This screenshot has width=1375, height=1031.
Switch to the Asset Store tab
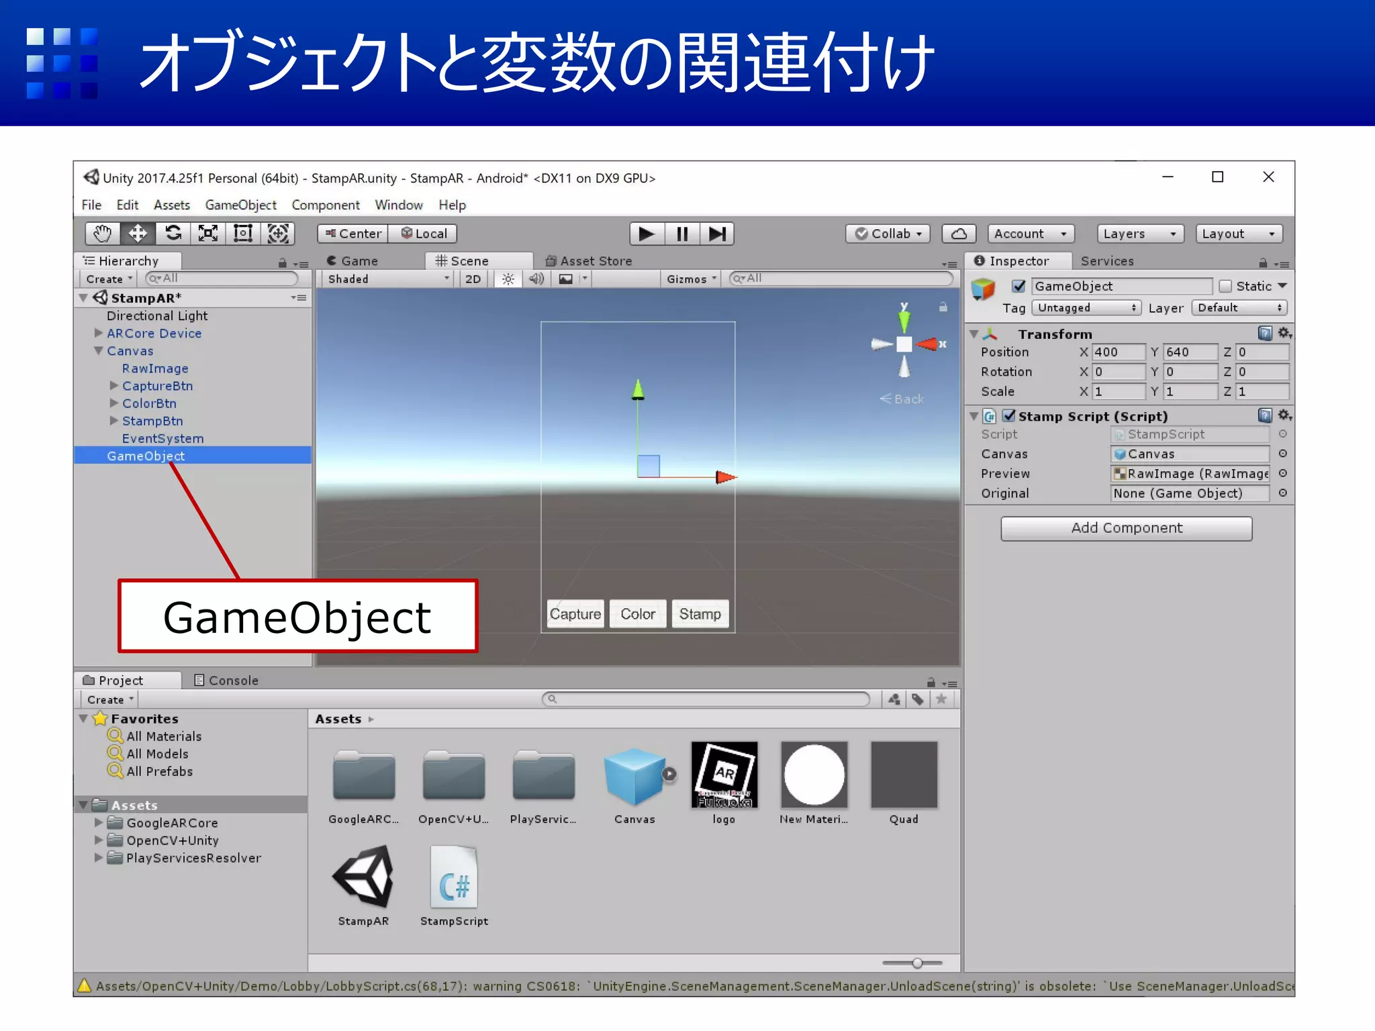(589, 261)
